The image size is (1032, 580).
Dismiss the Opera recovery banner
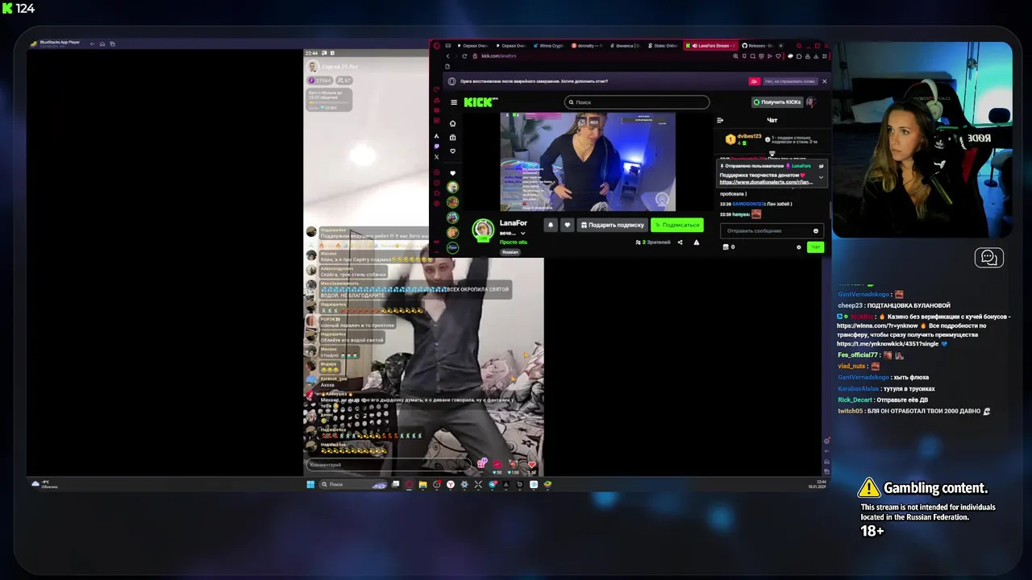[x=824, y=81]
